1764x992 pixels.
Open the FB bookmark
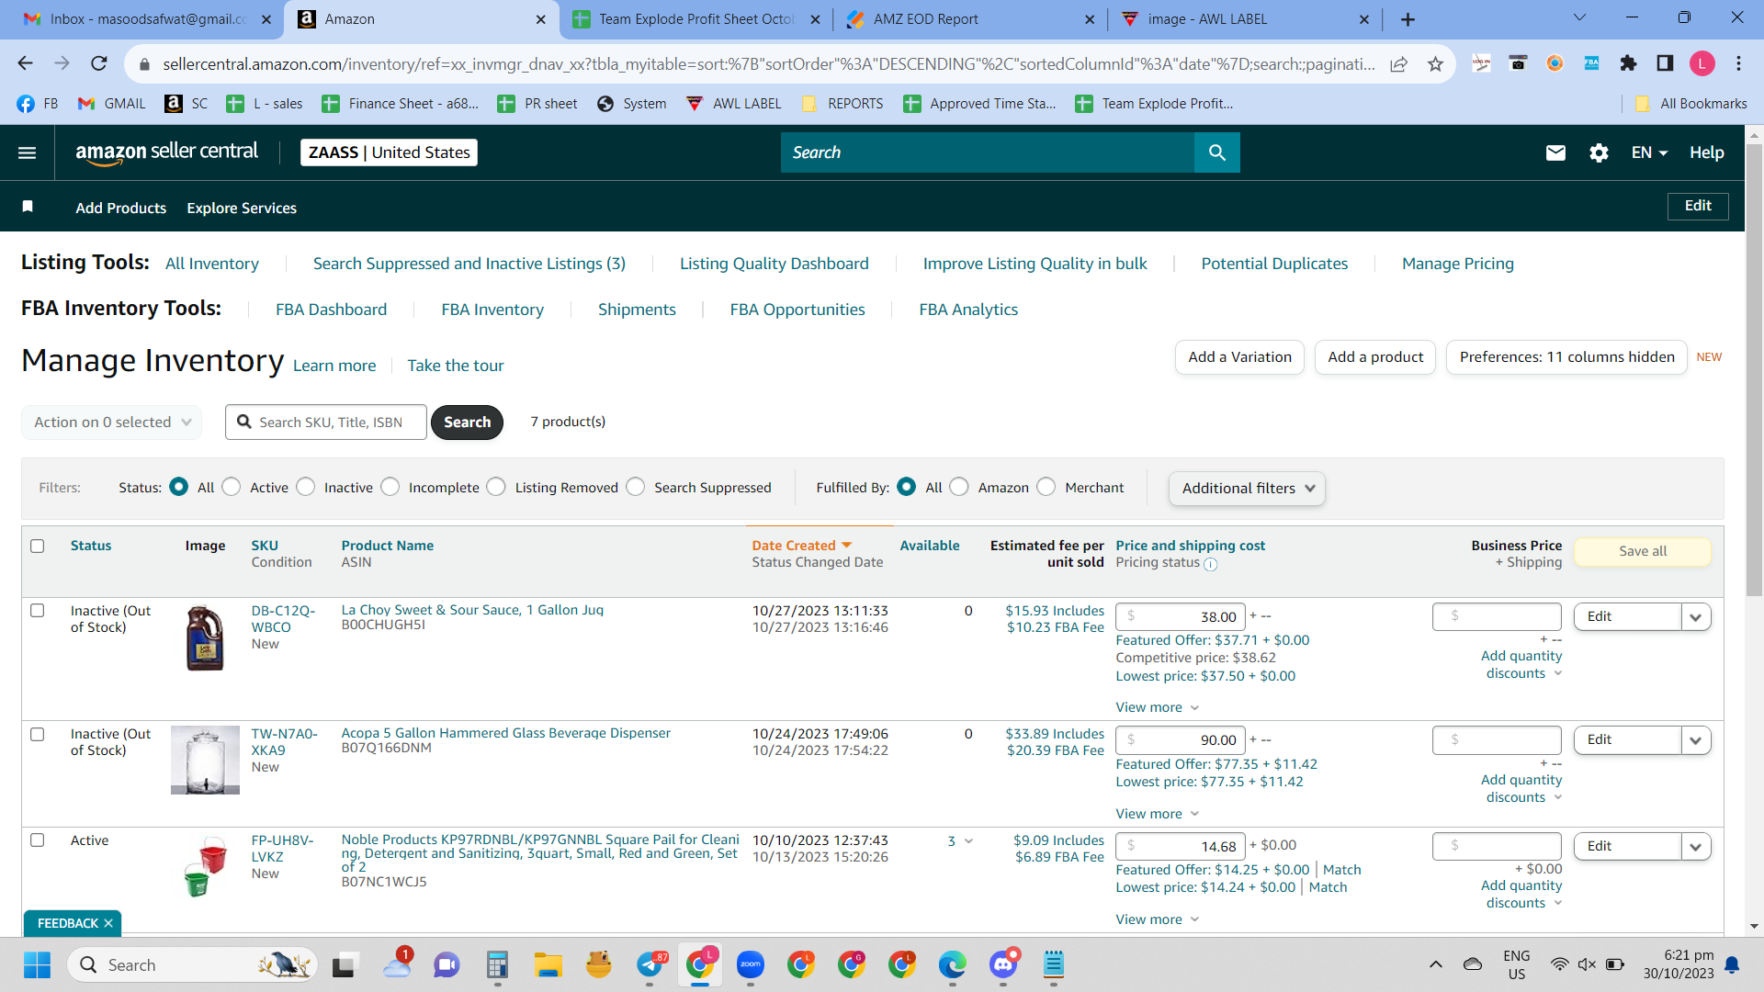pos(38,104)
